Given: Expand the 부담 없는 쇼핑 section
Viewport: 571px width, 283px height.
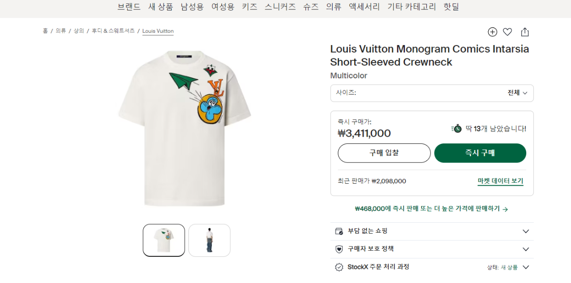Looking at the screenshot, I should pyautogui.click(x=526, y=231).
